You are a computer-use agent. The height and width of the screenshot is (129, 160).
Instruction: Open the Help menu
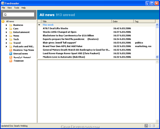pos(23,8)
